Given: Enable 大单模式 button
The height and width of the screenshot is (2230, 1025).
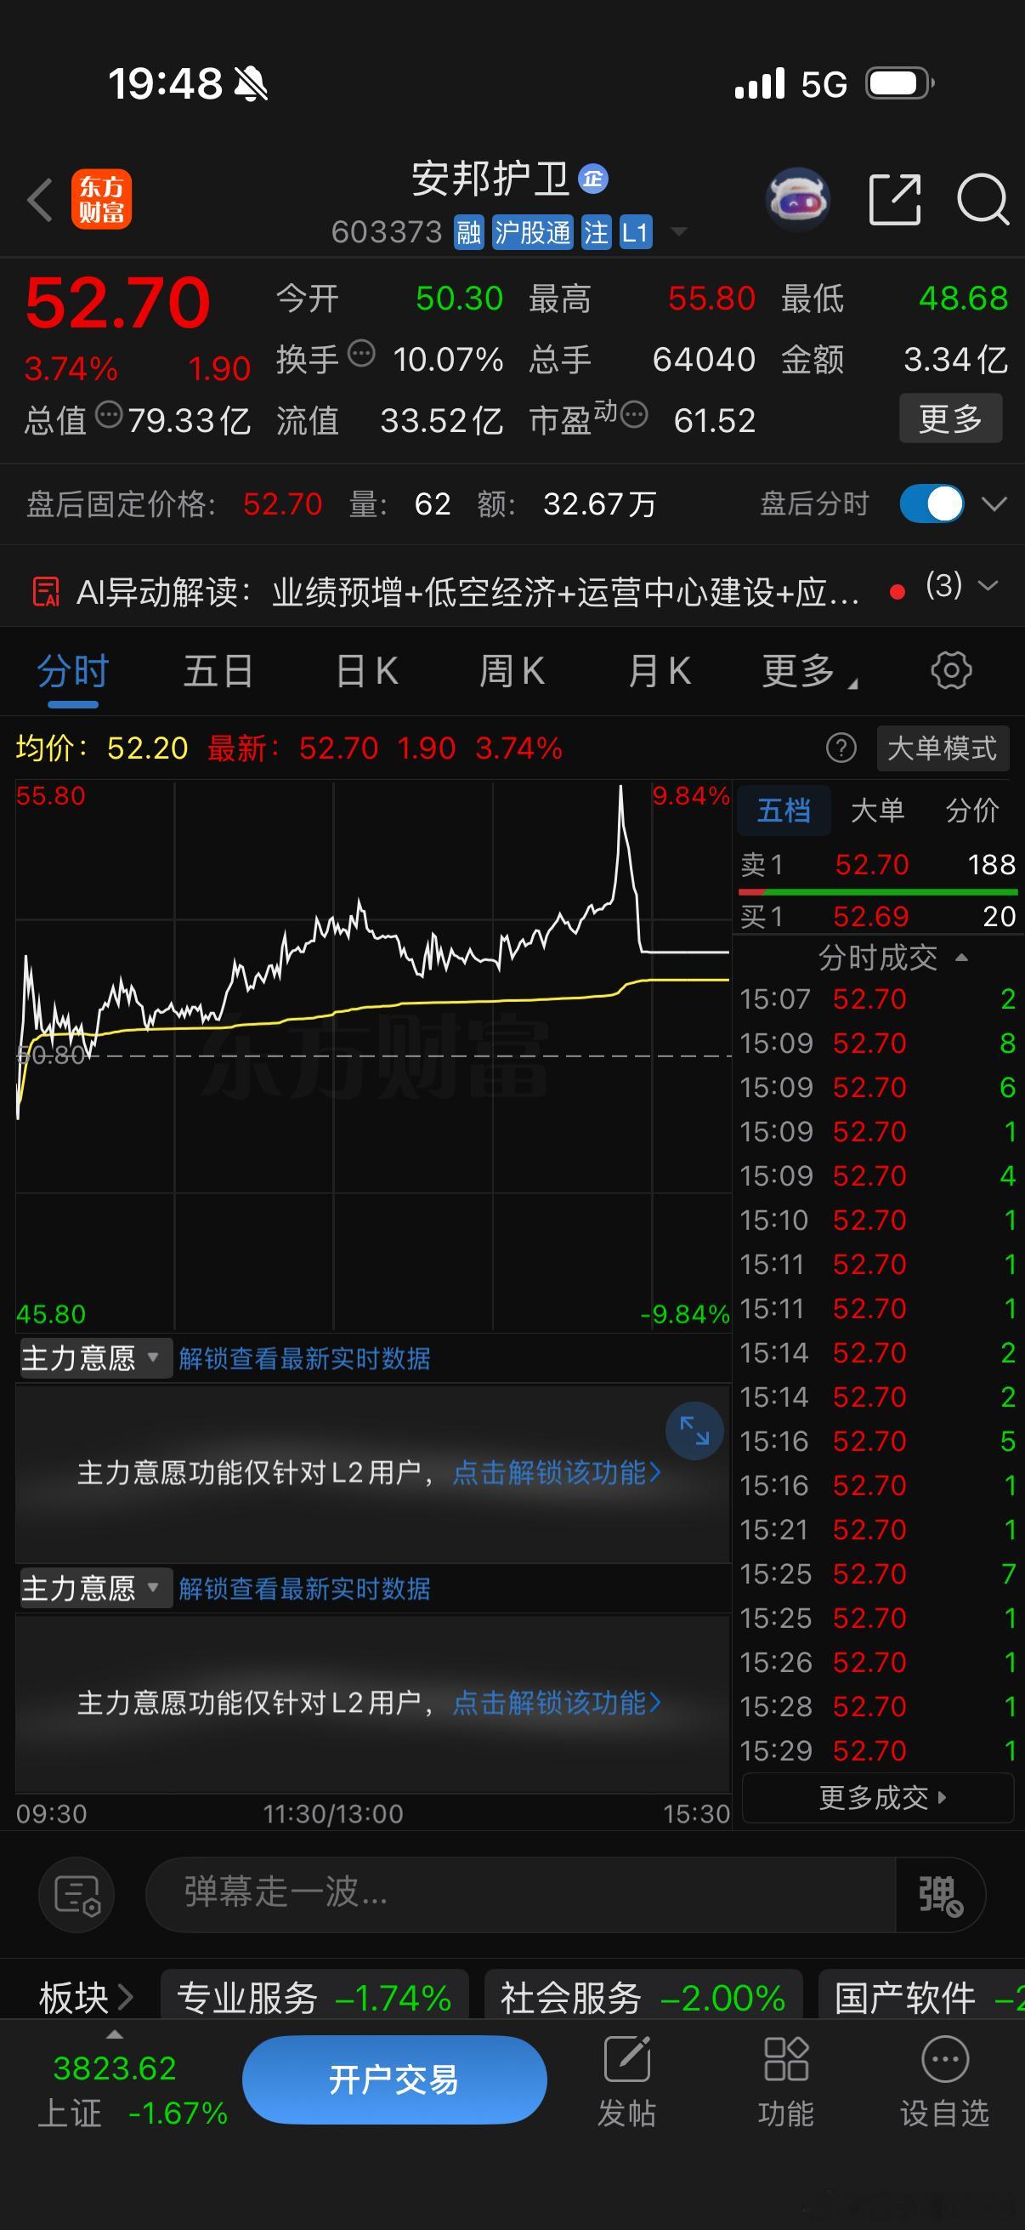Looking at the screenshot, I should pyautogui.click(x=942, y=748).
